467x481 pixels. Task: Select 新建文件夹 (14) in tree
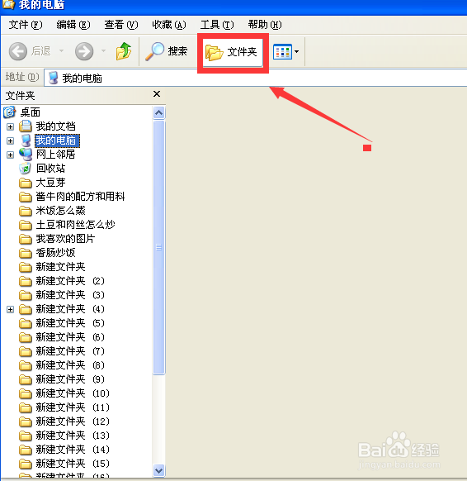73,450
